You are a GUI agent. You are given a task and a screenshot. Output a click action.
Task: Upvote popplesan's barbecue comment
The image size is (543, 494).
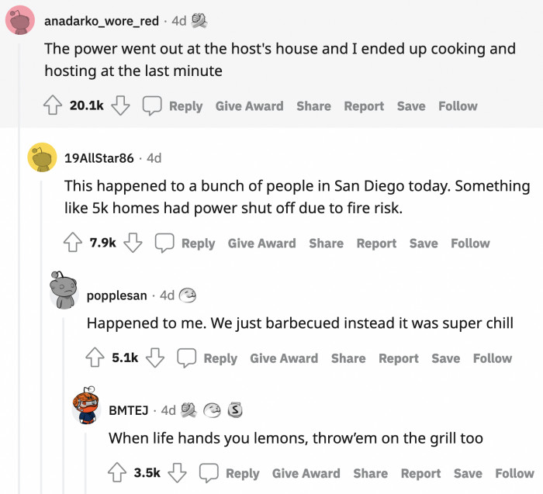[96, 358]
